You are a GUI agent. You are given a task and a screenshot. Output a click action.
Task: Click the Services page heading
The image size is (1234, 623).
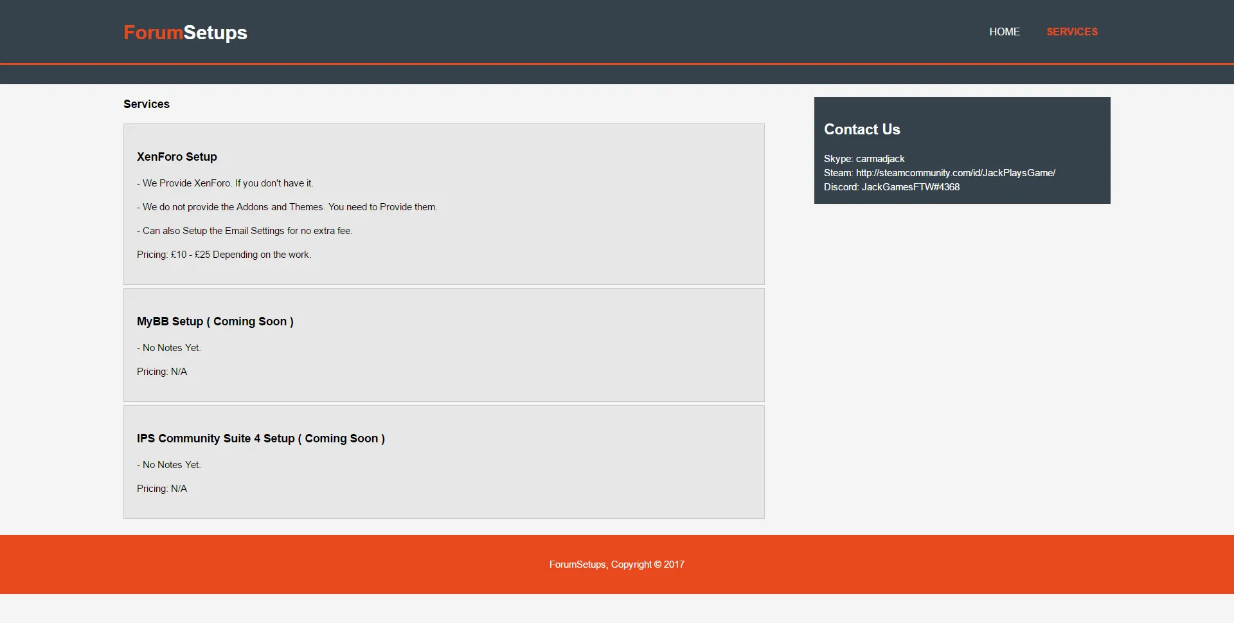click(147, 104)
